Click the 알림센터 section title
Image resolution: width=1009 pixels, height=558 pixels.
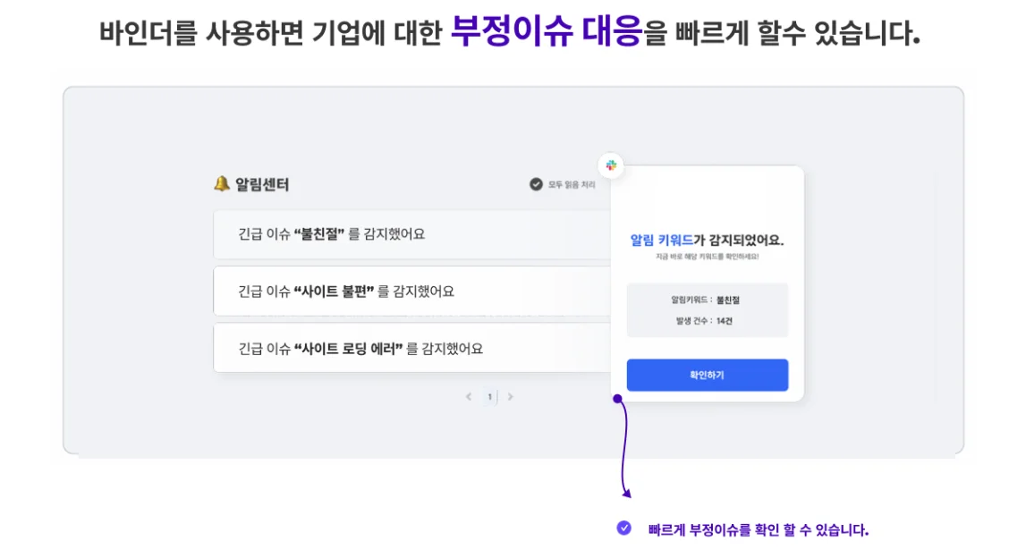coord(262,184)
